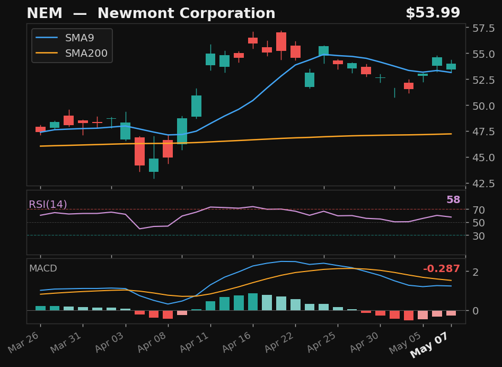Click the 47.5 price axis label

point(483,132)
